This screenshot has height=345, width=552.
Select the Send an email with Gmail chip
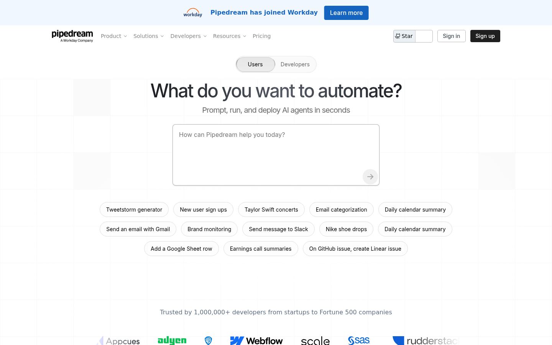tap(138, 229)
